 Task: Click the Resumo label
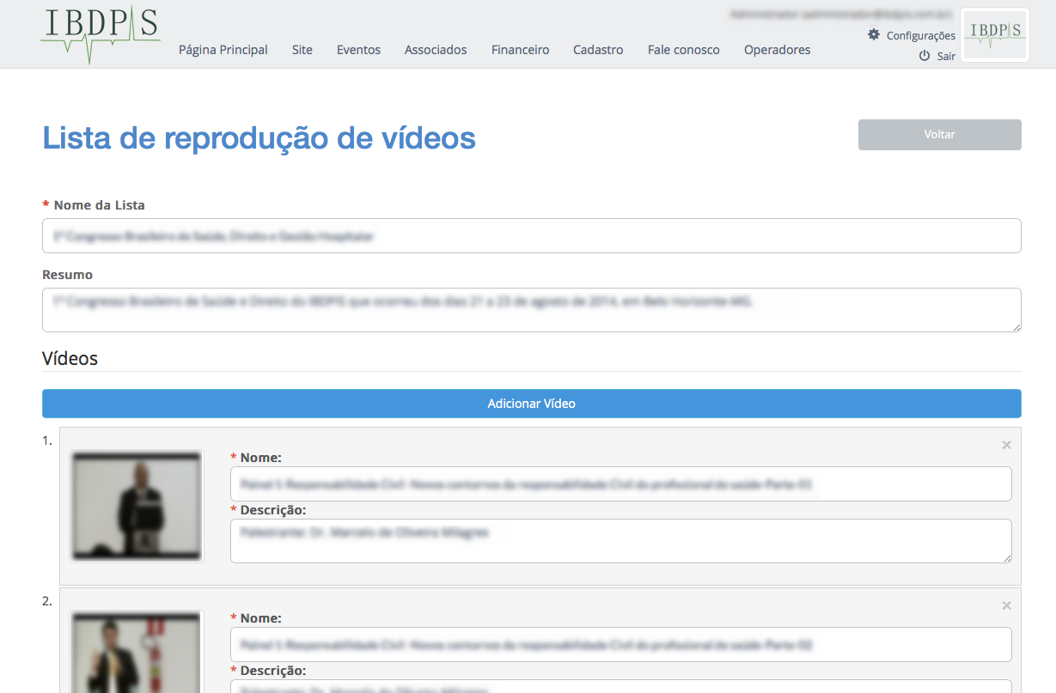[68, 275]
